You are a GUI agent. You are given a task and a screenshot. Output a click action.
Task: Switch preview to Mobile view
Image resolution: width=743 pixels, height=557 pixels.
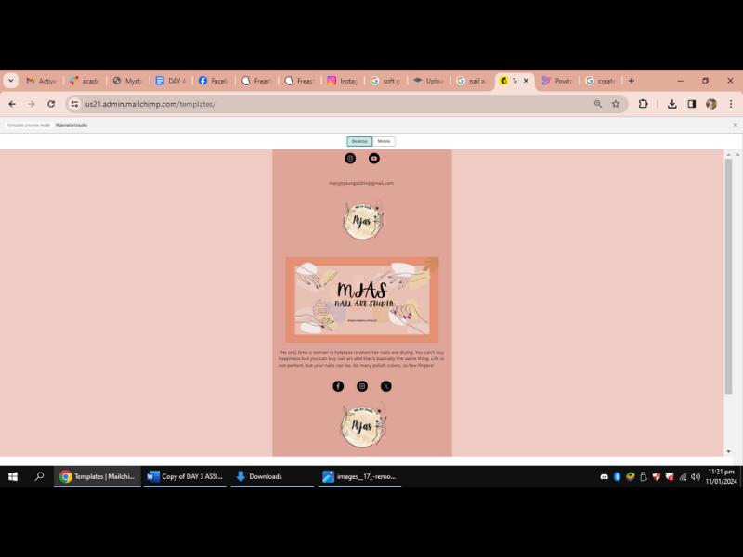(x=384, y=141)
